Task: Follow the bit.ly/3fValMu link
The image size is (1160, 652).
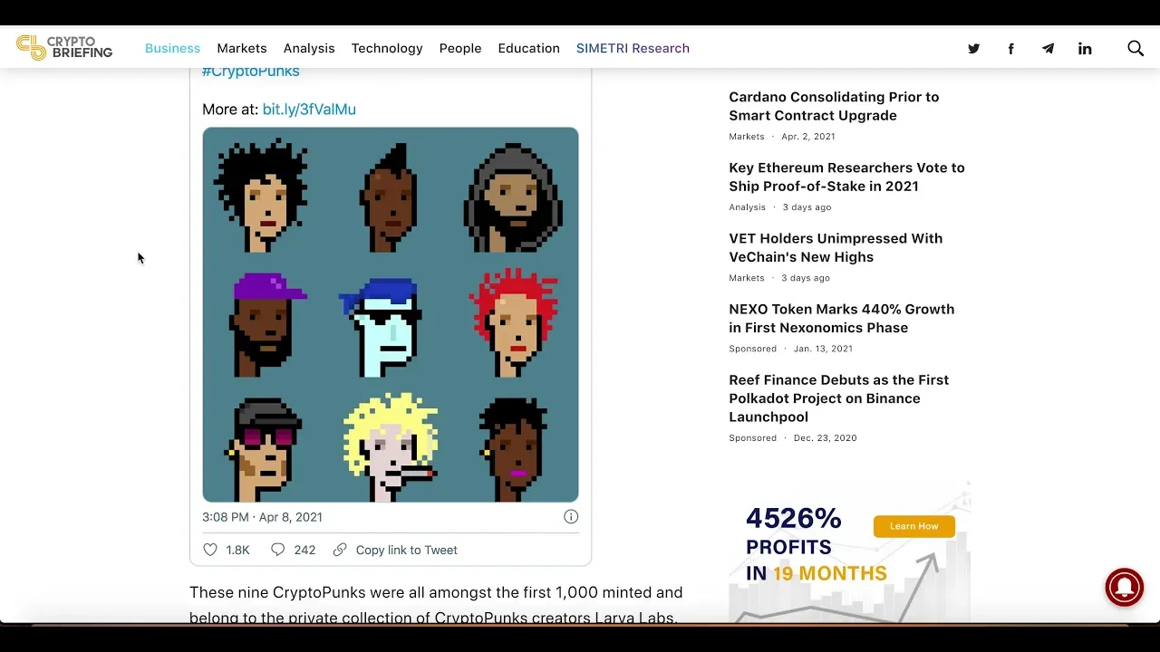Action: tap(309, 109)
